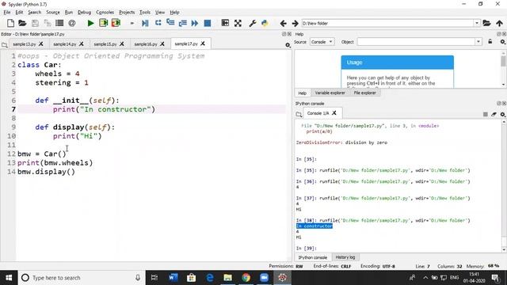Open the Search menu

35,13
